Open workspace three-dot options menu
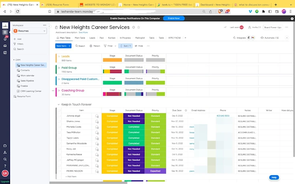This screenshot has height=184, width=295. (x=44, y=25)
